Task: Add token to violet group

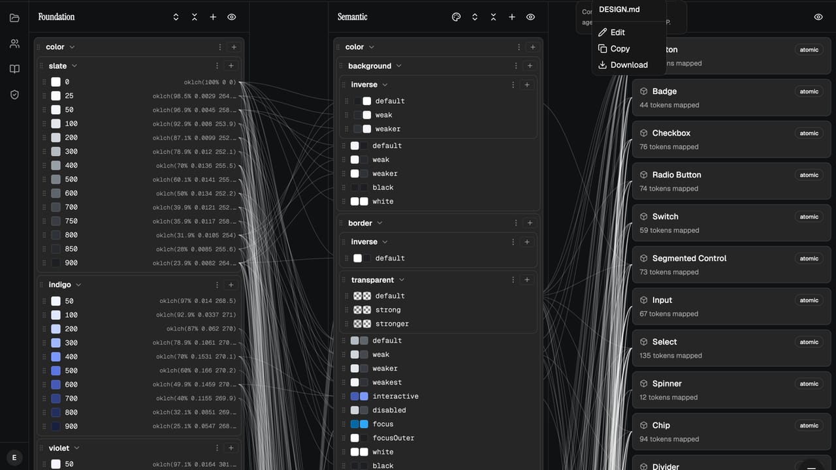Action: (231, 448)
